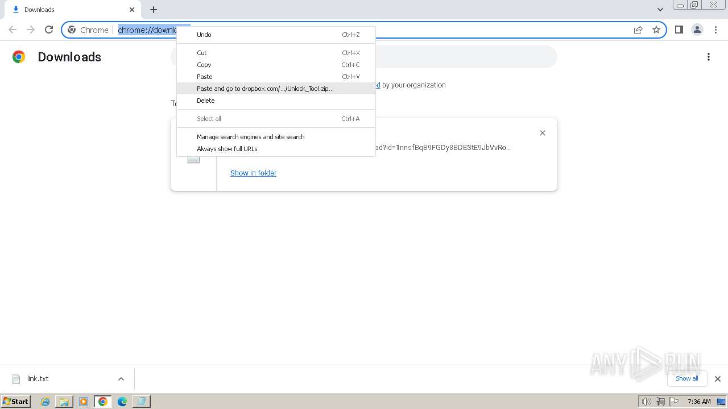The height and width of the screenshot is (409, 728).
Task: Close the Downloads tab
Action: (x=132, y=10)
